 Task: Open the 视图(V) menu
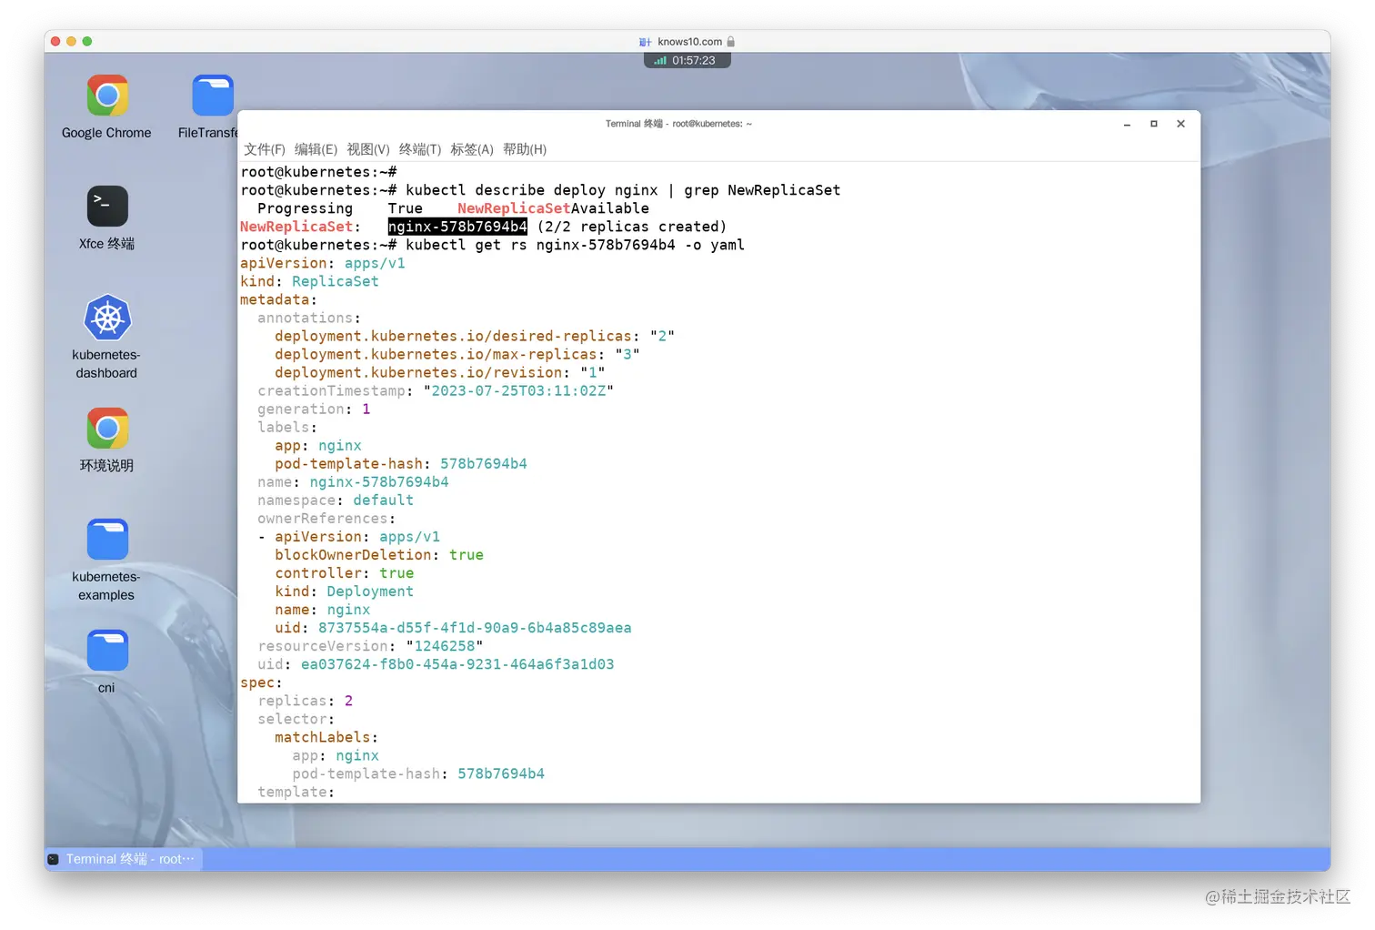(367, 149)
